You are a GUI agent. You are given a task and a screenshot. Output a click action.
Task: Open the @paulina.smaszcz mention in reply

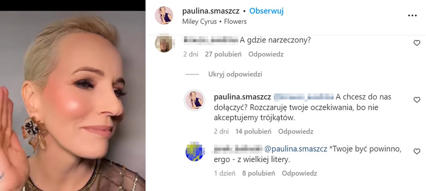click(x=296, y=149)
